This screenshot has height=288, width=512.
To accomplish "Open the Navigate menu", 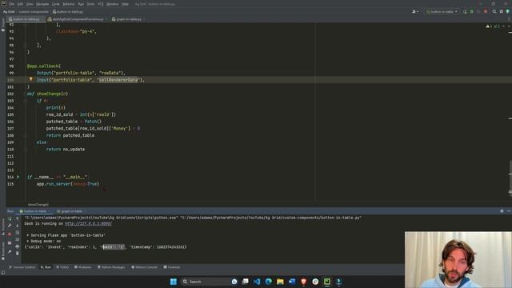I will pyautogui.click(x=42, y=4).
